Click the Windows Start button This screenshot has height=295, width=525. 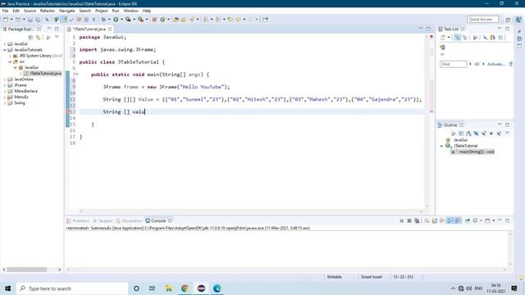pos(7,288)
